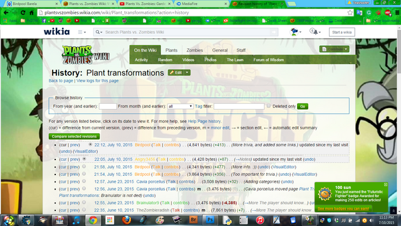Open the Noteflight (music) bookmark
Viewport: 401px width, 226px height.
[x=241, y=21]
